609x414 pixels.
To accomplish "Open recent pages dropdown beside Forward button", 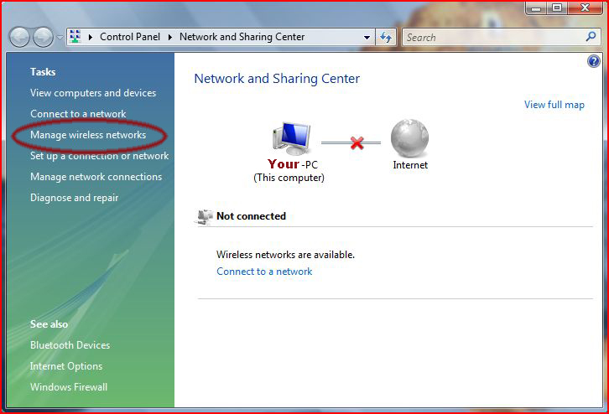I will (60, 37).
